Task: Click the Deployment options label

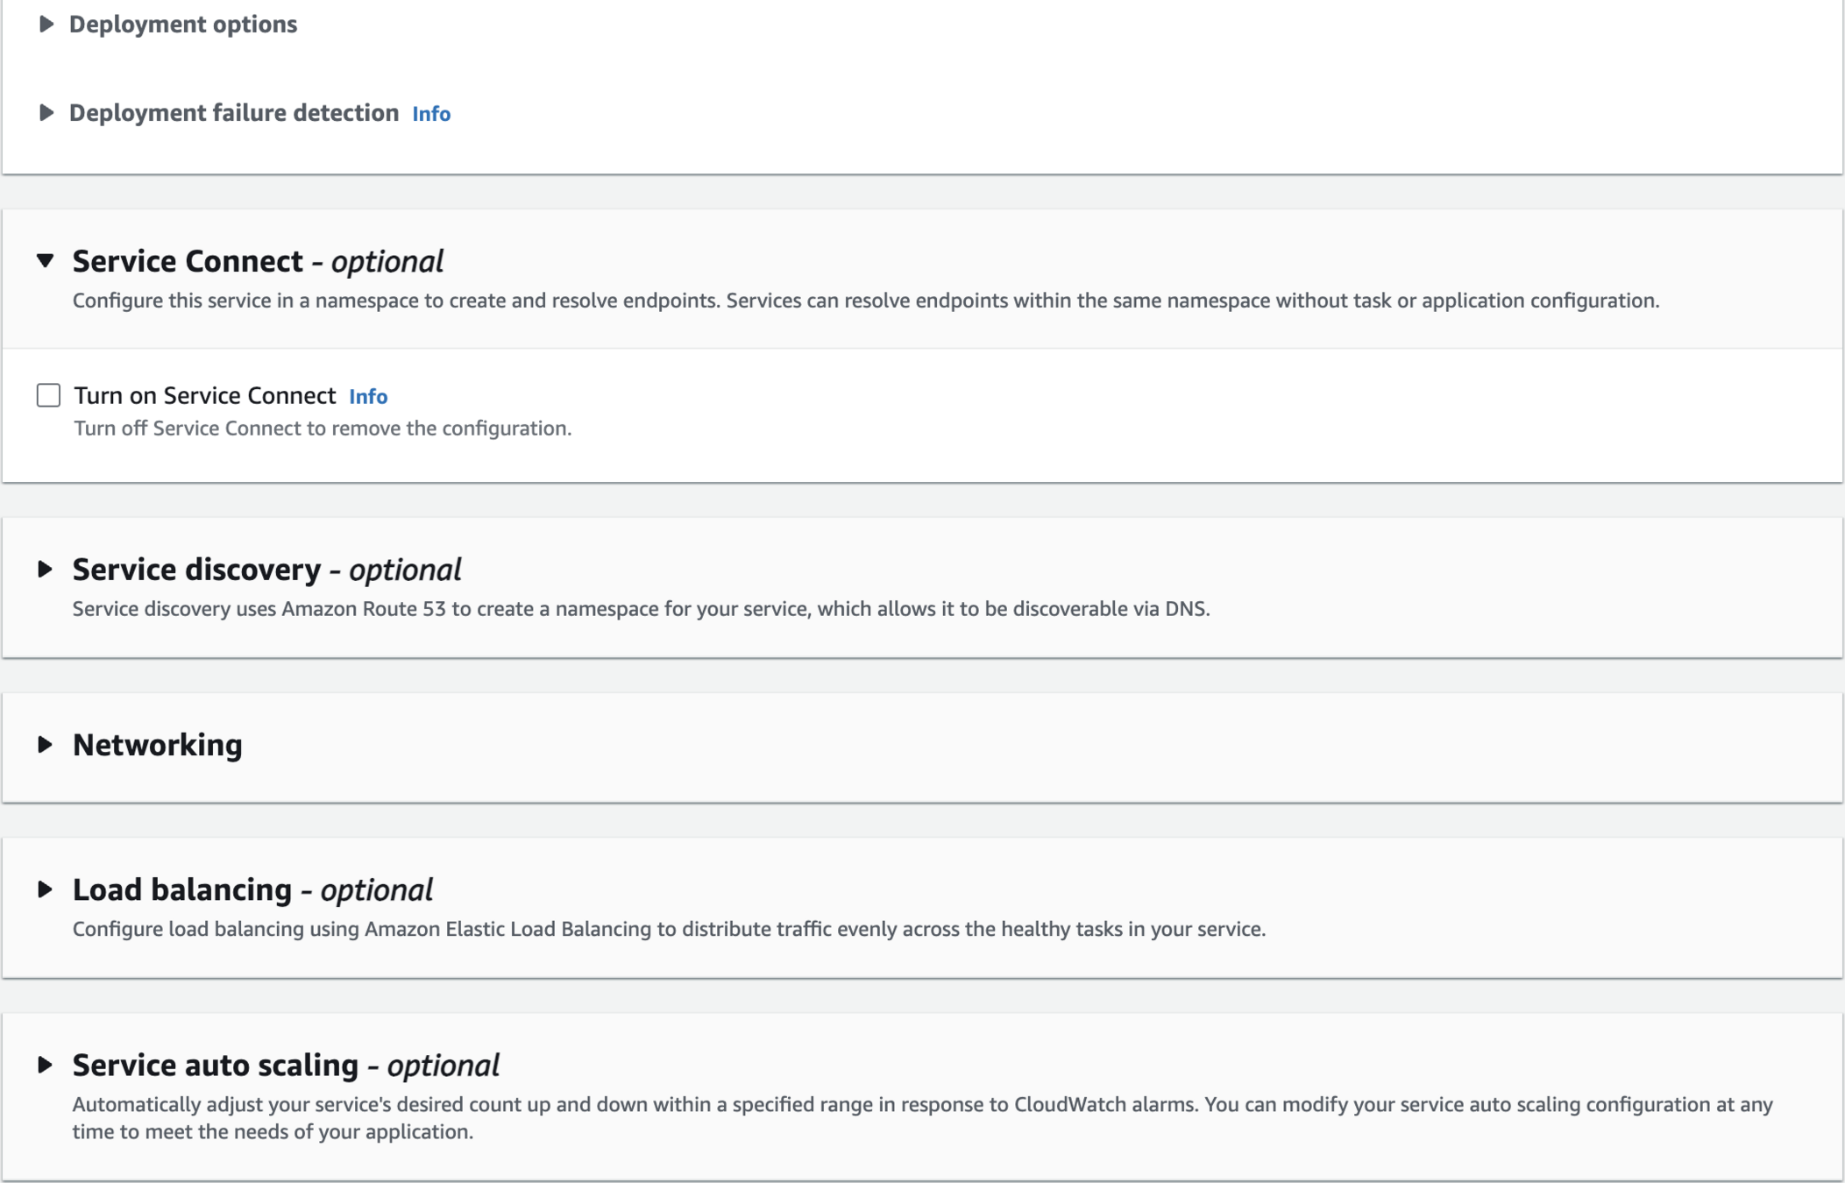Action: coord(183,25)
